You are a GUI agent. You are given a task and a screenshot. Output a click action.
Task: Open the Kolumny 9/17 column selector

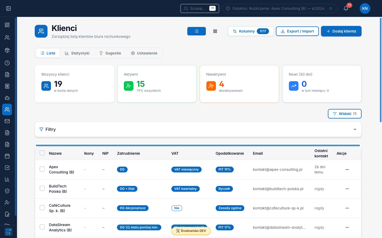(251, 31)
